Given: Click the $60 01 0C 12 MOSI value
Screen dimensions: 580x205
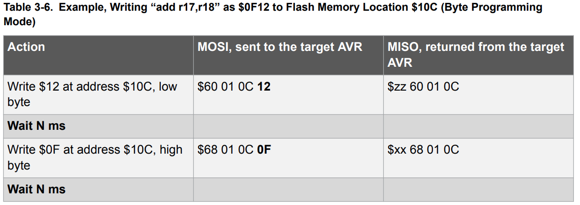Looking at the screenshot, I should pyautogui.click(x=234, y=87).
